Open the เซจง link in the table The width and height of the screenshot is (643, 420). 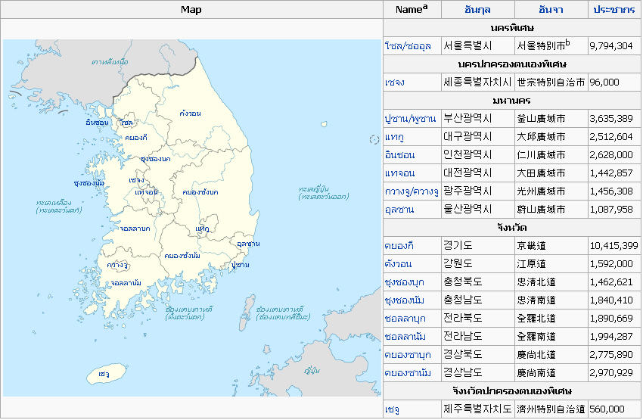click(394, 82)
